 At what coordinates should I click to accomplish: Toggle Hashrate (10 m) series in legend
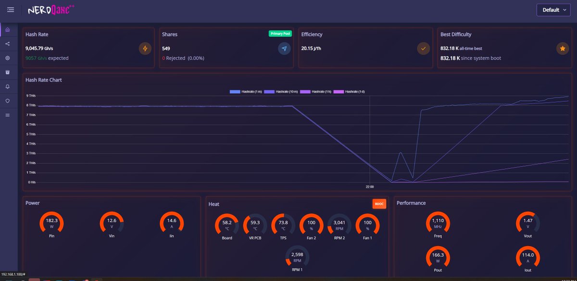pos(281,91)
